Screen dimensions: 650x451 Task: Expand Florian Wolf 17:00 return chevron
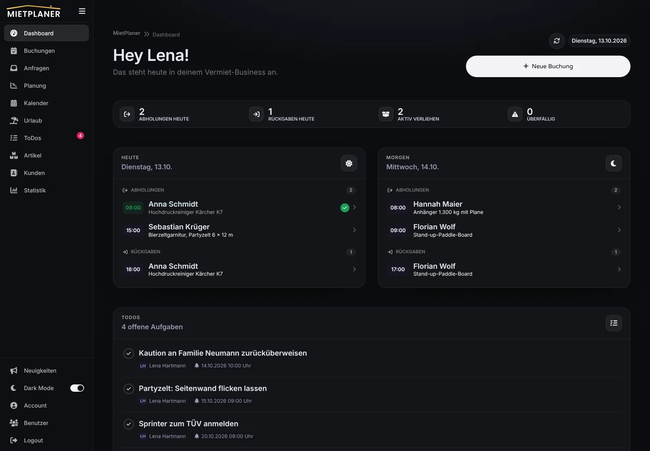click(x=619, y=269)
